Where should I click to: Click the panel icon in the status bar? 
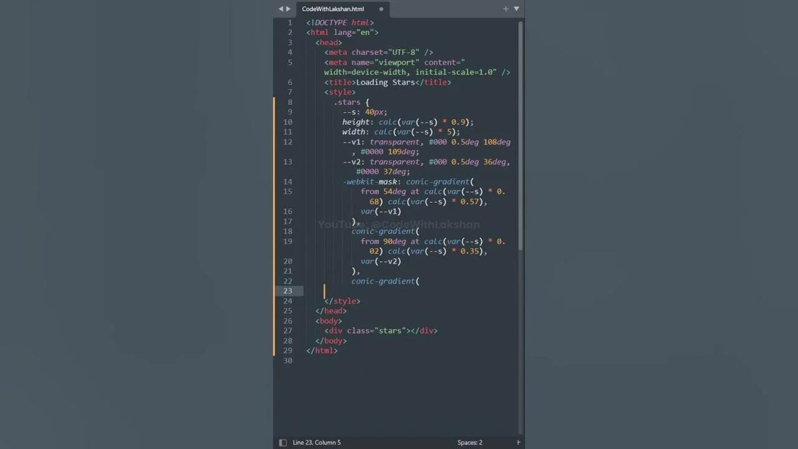pos(283,442)
